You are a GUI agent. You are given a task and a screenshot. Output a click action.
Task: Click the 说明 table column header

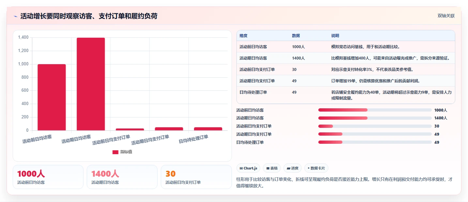[335, 36]
